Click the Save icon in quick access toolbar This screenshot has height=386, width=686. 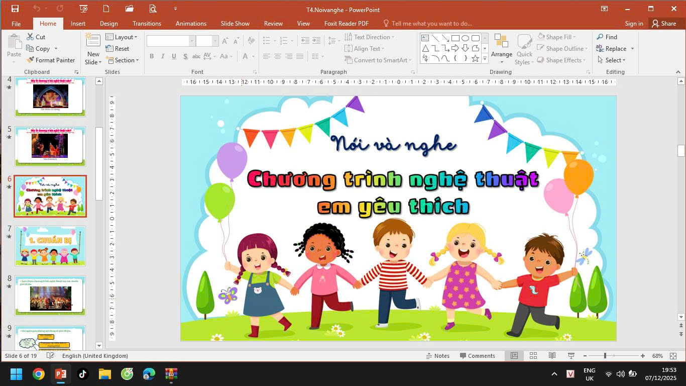pos(15,9)
